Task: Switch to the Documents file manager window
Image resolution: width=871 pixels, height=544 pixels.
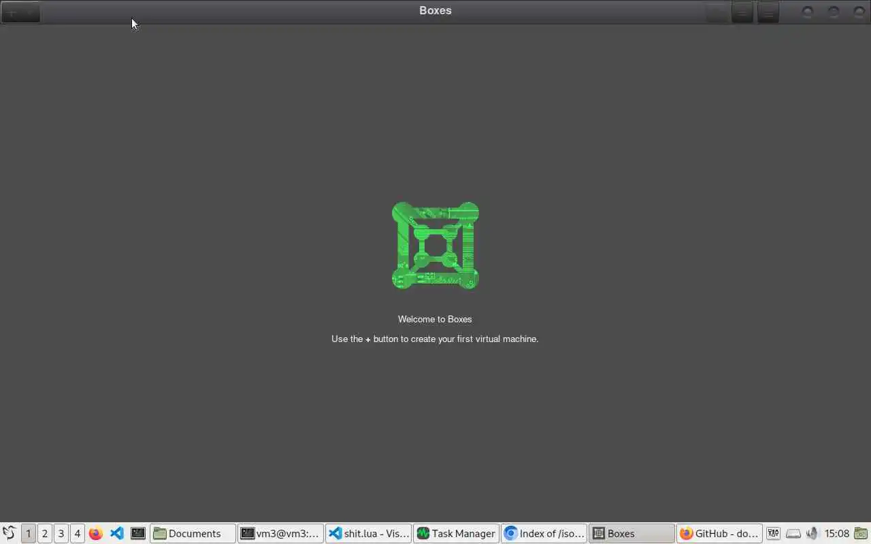Action: tap(193, 533)
